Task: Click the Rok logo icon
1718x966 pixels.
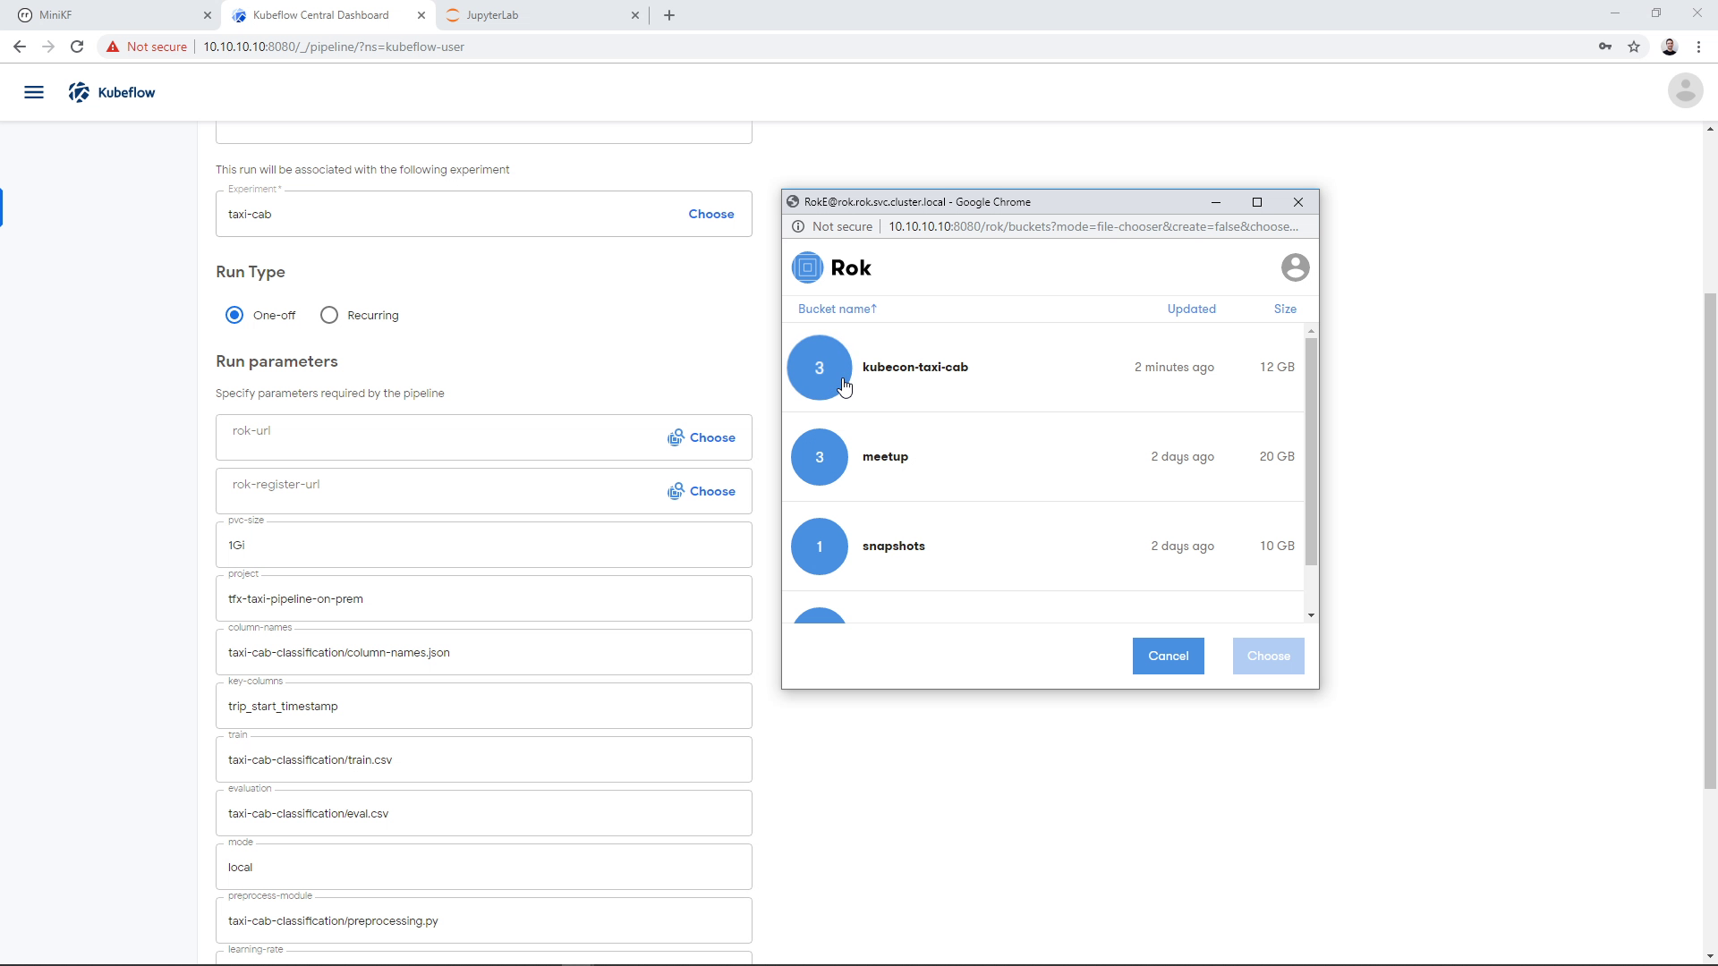Action: coord(807,267)
